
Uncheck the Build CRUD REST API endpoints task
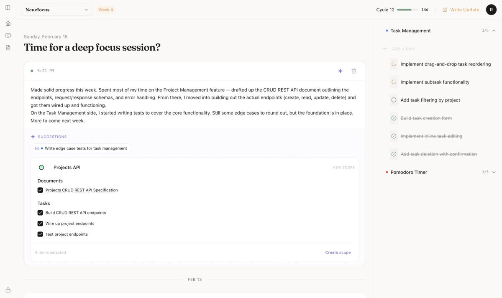tap(40, 212)
